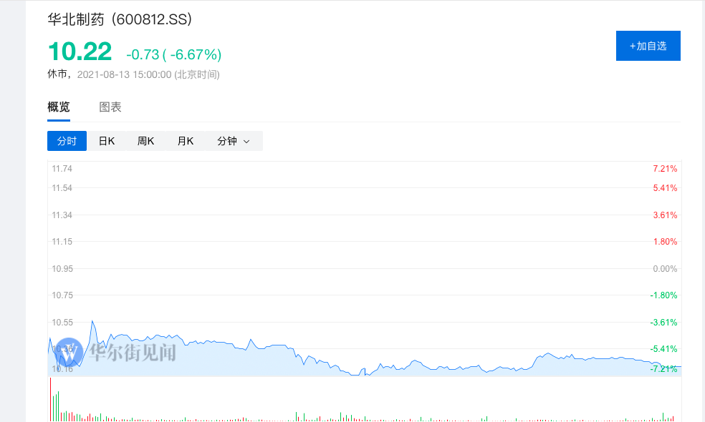Screen dimensions: 705x422
Task: Click the timestamp 2021-08-13 15:00:00
Action: pyautogui.click(x=124, y=74)
